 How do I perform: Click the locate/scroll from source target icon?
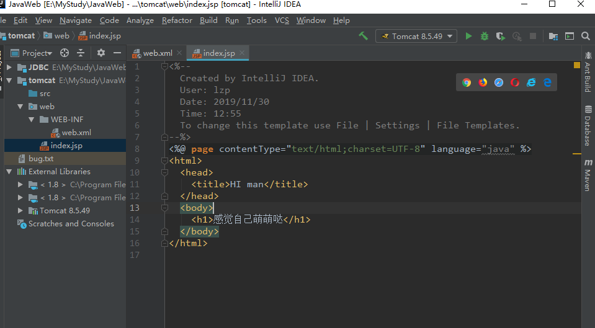pos(65,53)
